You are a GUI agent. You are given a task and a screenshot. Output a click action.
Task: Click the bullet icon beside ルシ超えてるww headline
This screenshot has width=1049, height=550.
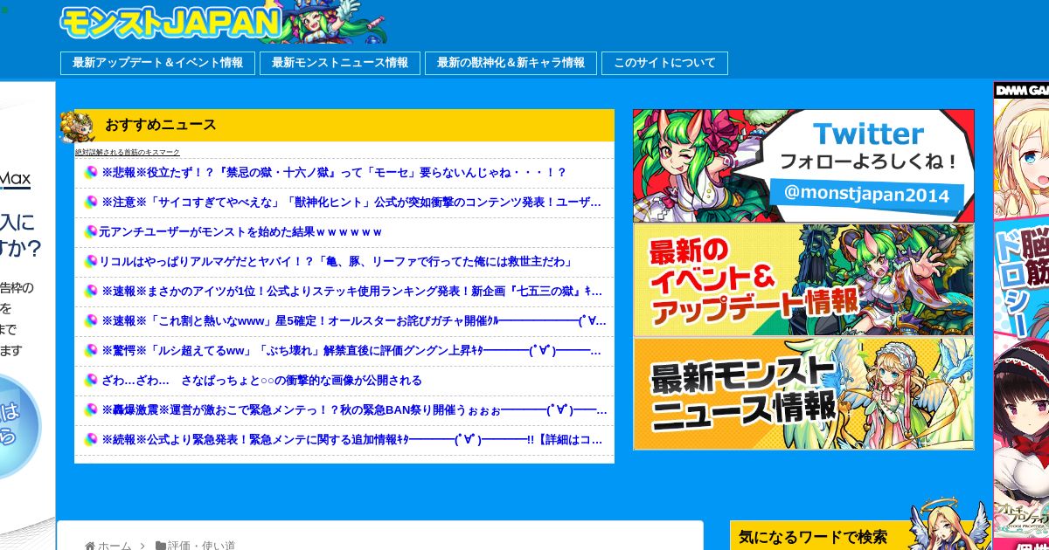90,351
